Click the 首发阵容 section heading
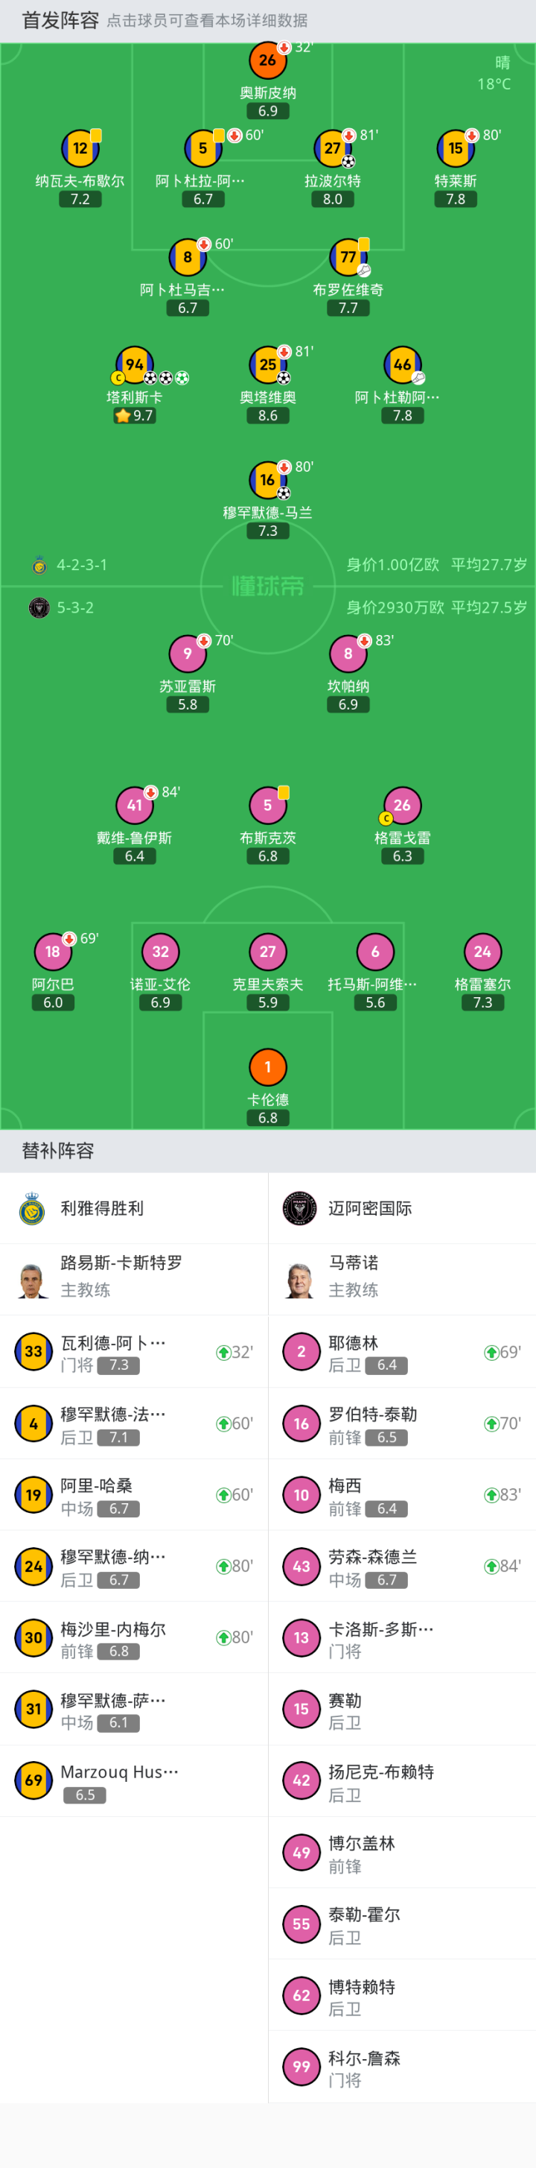This screenshot has height=2168, width=536. point(60,20)
